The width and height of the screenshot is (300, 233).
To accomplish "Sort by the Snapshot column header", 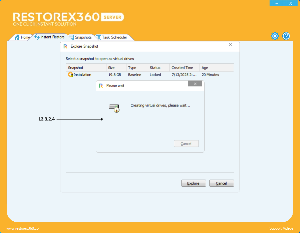I will coord(86,68).
